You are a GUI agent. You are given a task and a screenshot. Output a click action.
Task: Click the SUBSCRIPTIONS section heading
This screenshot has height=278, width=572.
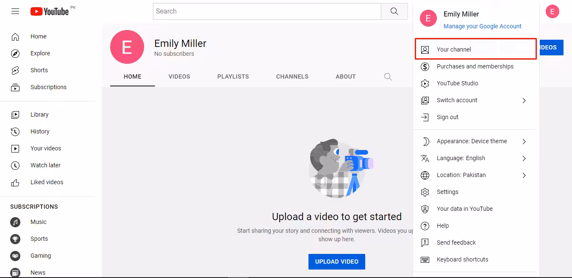(34, 207)
